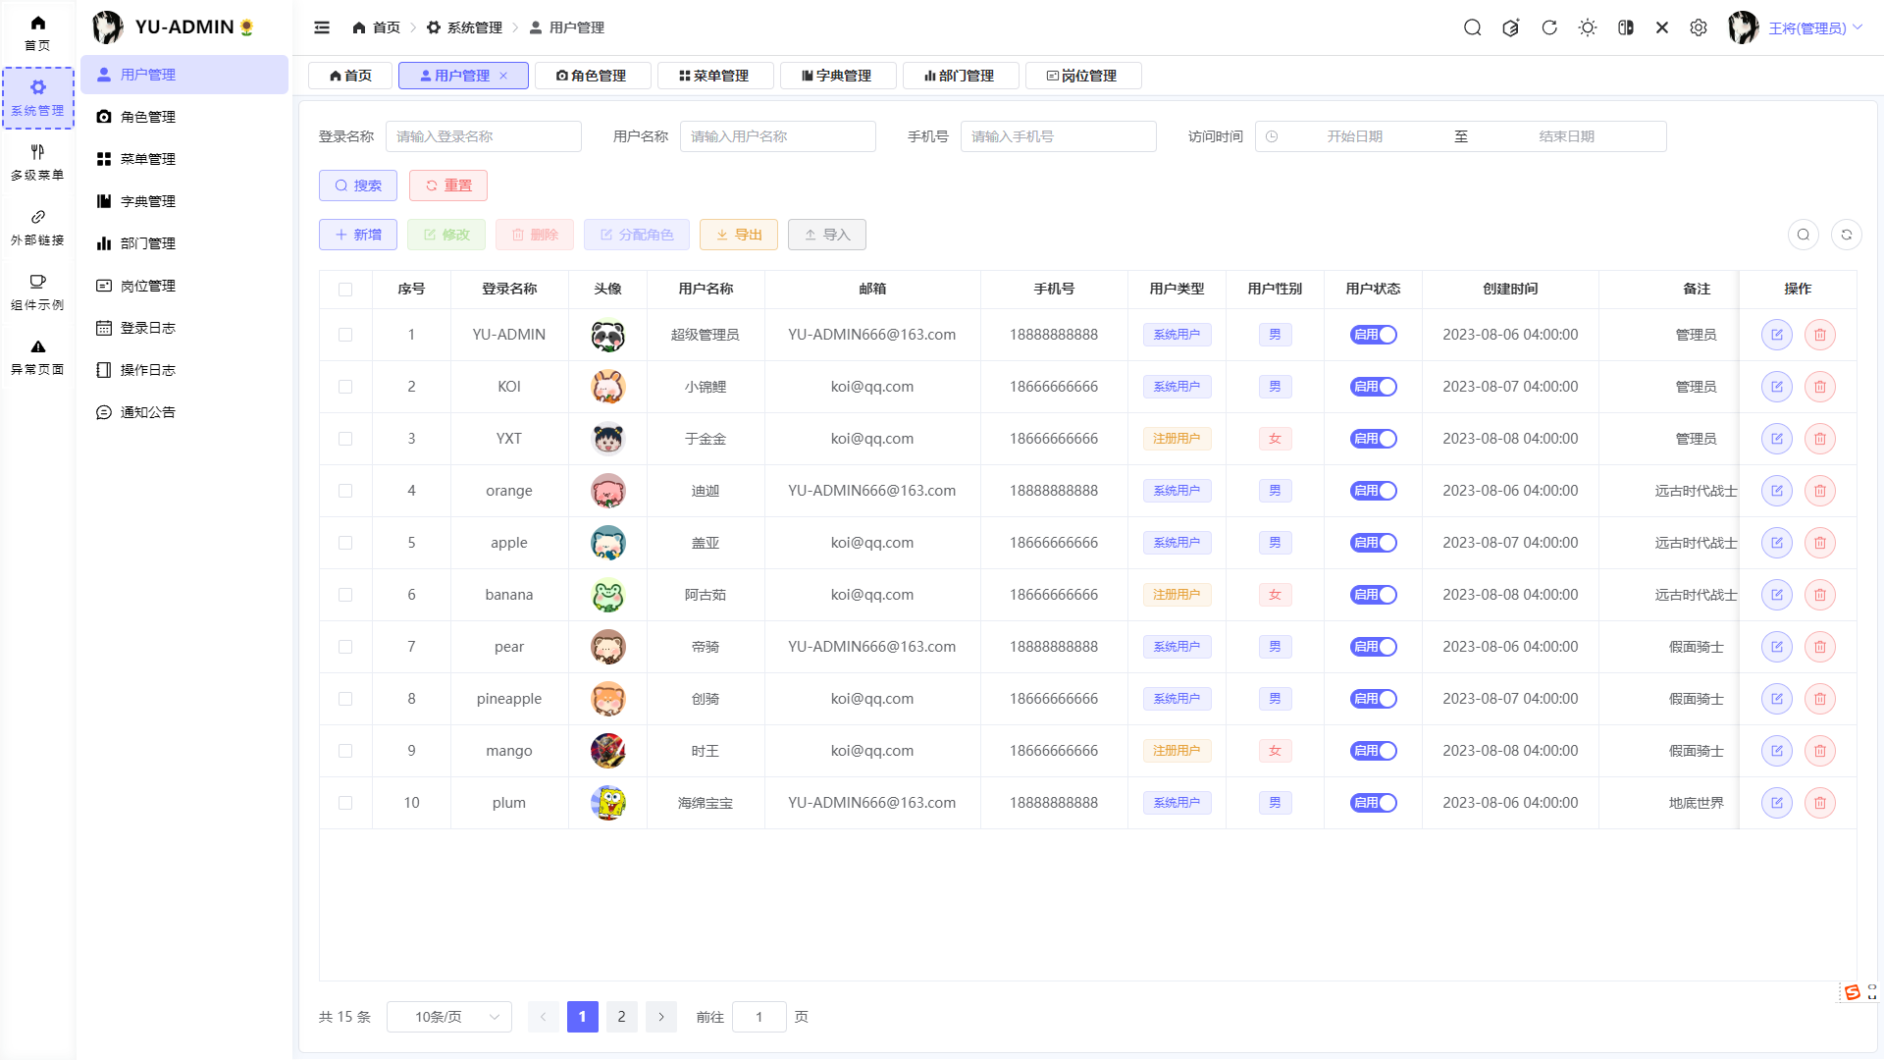This screenshot has width=1884, height=1060.
Task: Expand the 王将(管理员) user dropdown
Action: pyautogui.click(x=1815, y=27)
